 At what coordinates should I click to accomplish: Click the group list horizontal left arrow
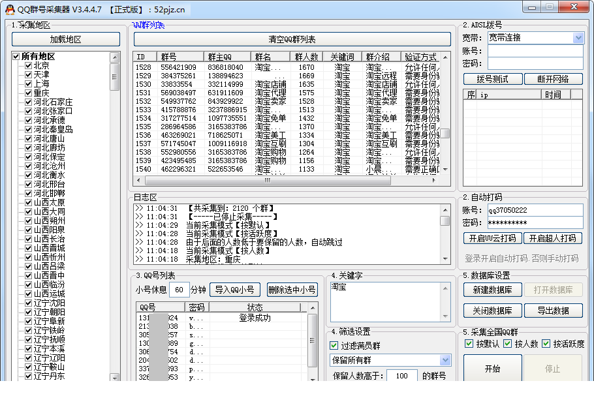[x=138, y=181]
